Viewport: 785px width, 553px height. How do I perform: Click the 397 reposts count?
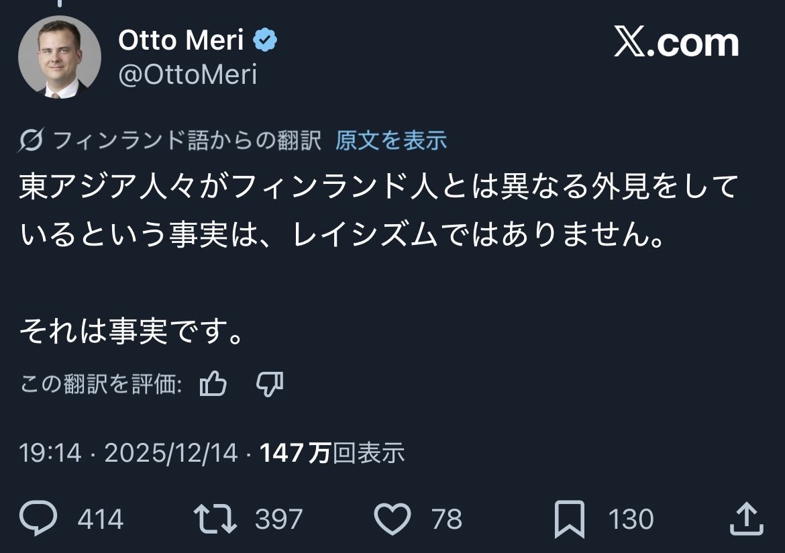(278, 519)
